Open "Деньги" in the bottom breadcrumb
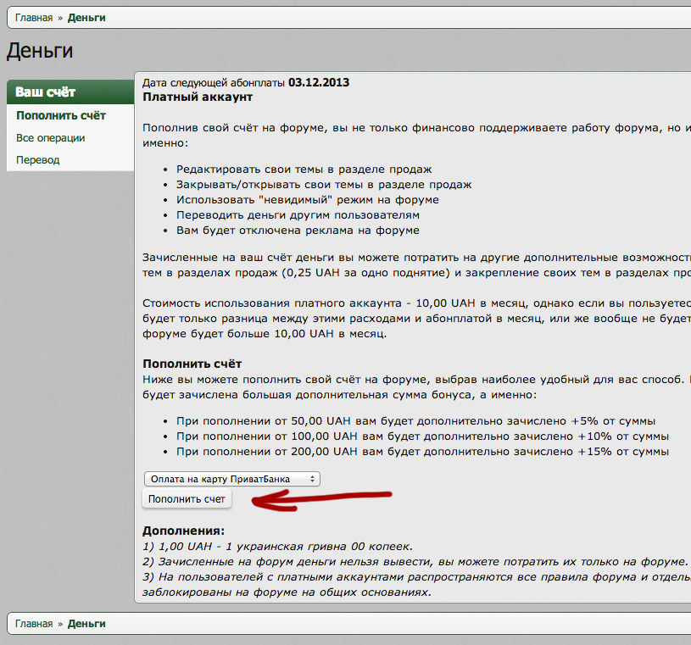This screenshot has height=645, width=691. point(86,624)
